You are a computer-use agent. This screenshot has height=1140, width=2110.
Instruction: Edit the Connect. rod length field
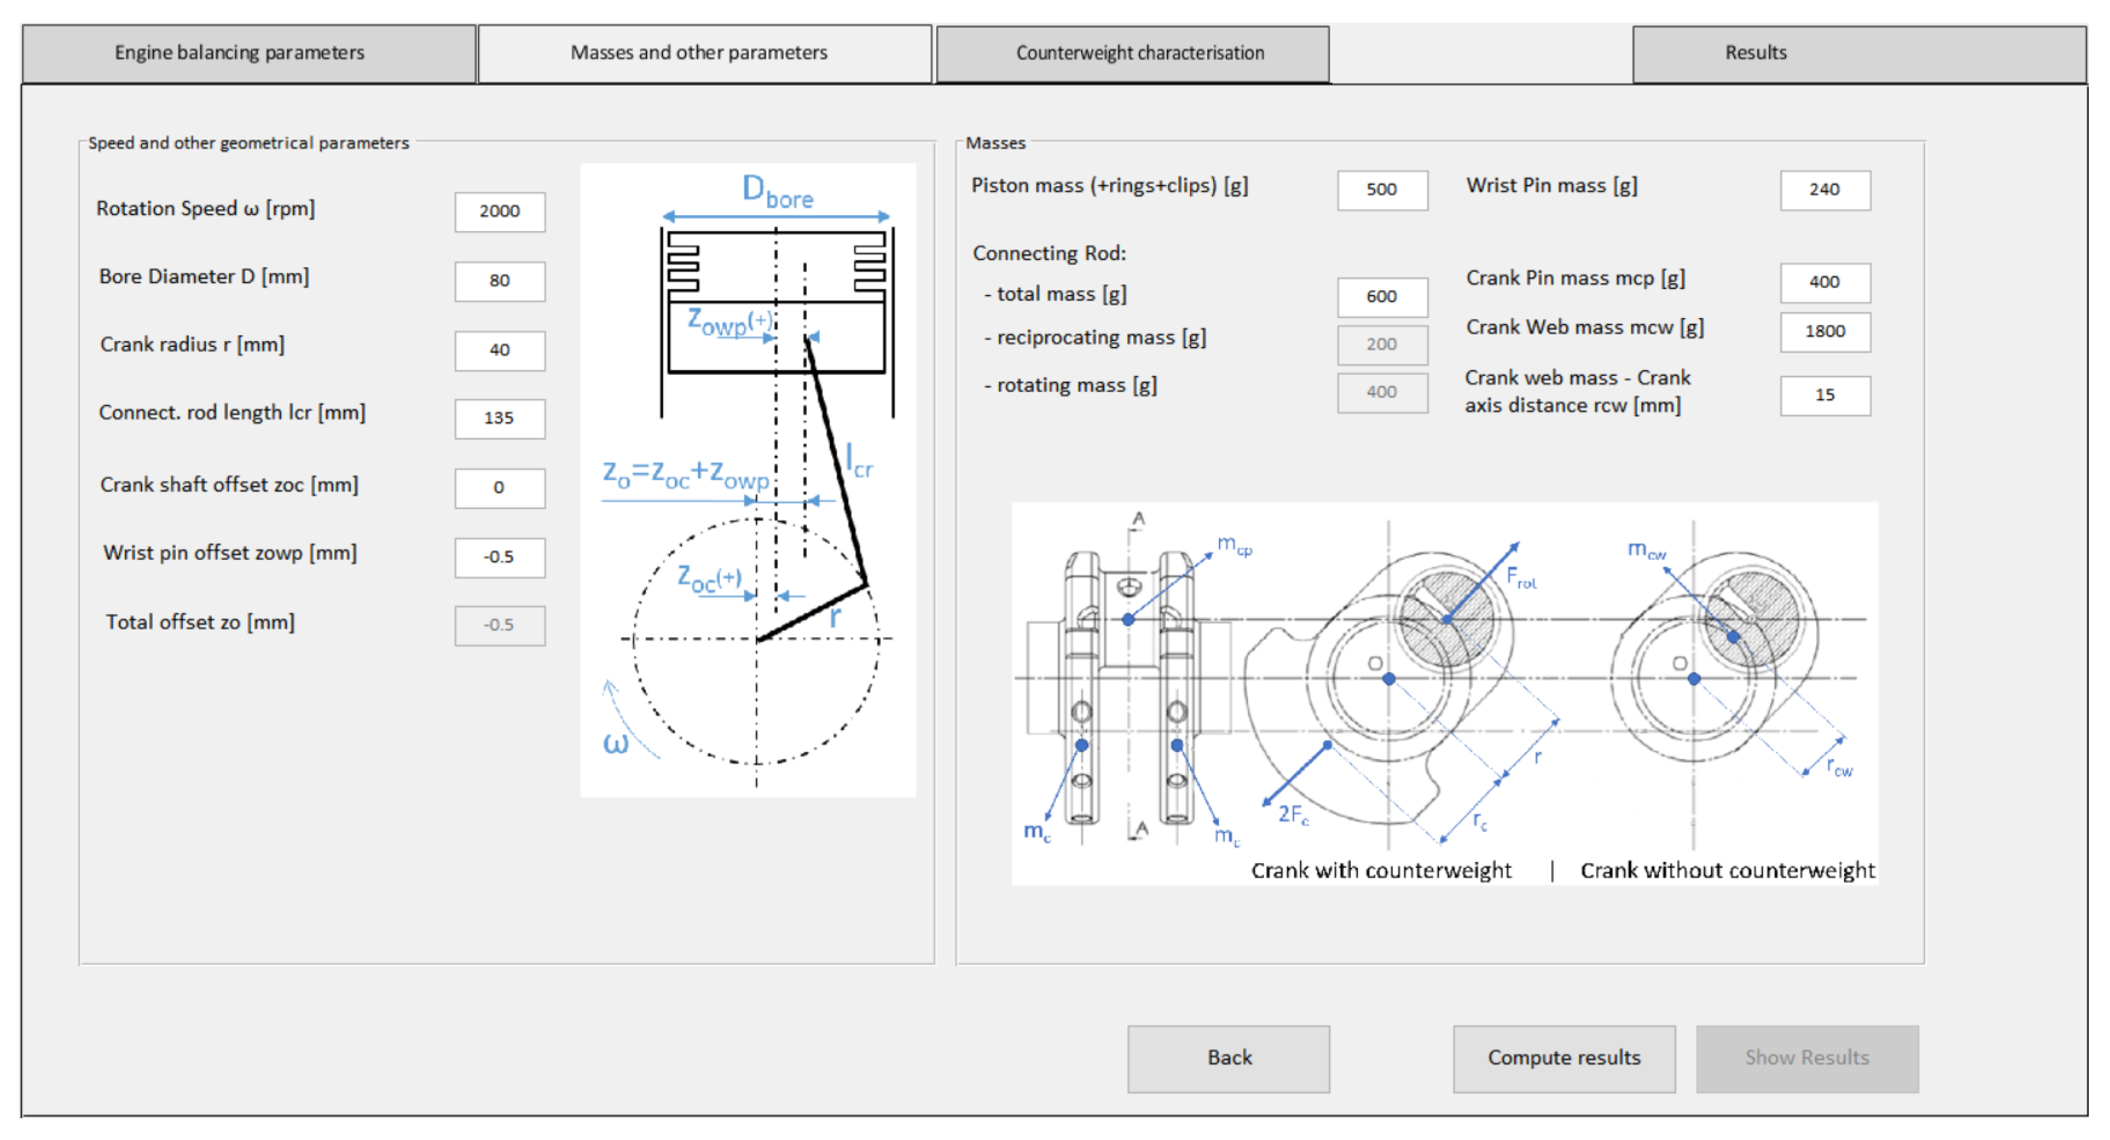[x=500, y=418]
